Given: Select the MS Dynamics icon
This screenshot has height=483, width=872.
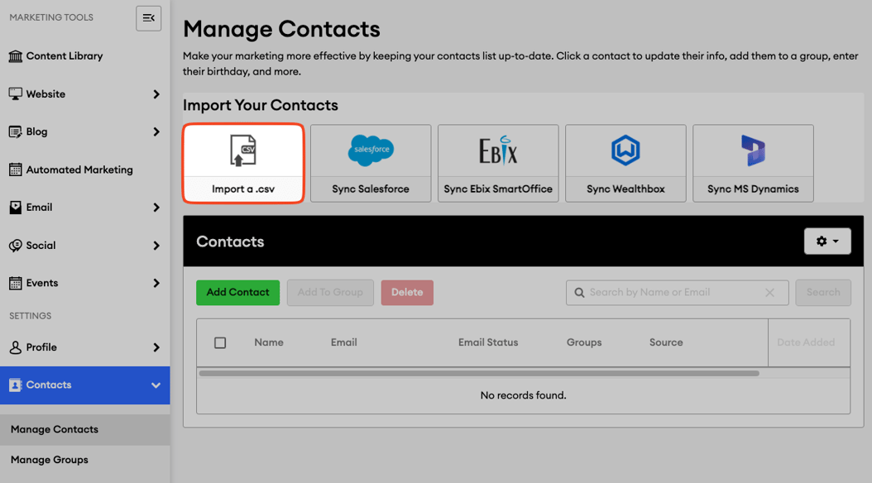Looking at the screenshot, I should pyautogui.click(x=752, y=151).
